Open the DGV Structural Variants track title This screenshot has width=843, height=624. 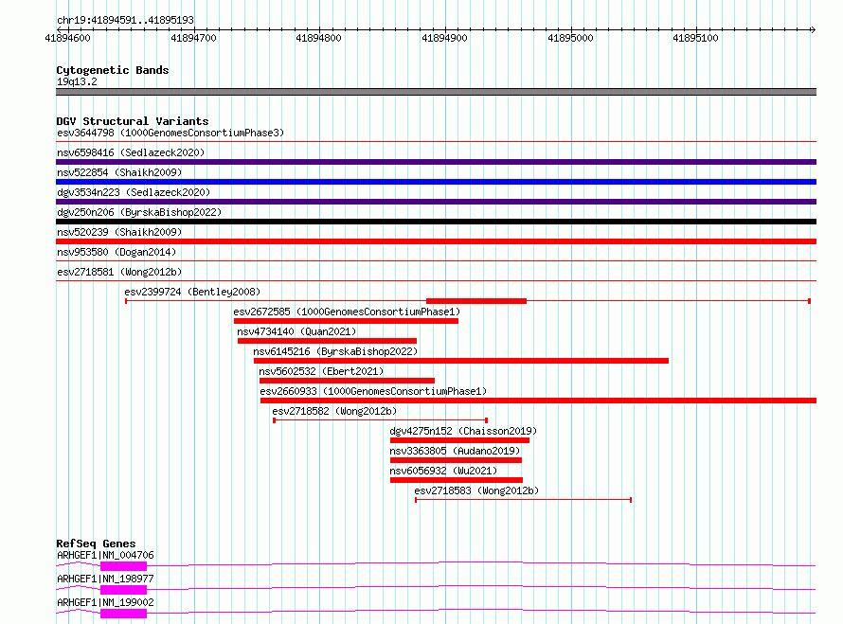pos(133,121)
